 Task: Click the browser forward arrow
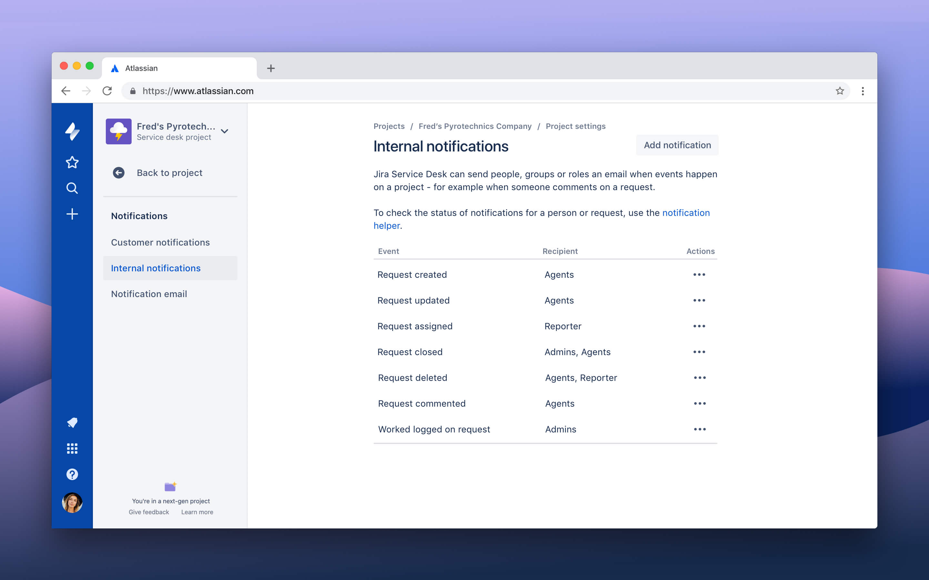[86, 91]
